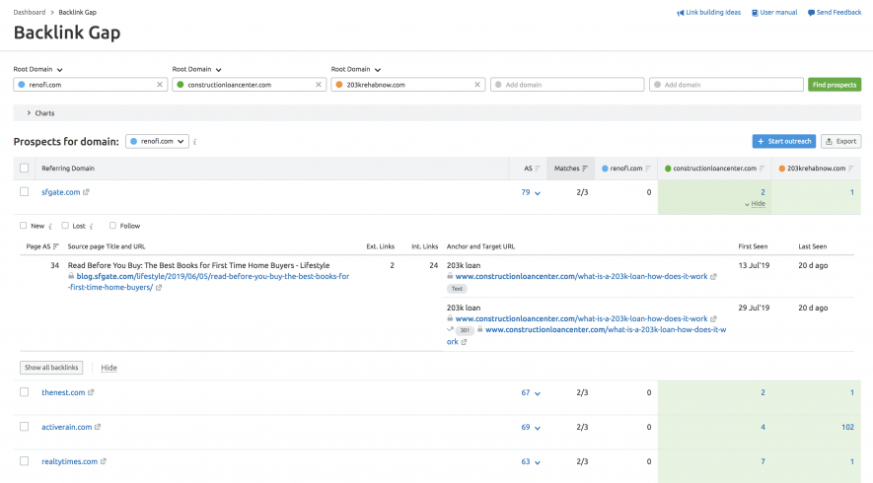The height and width of the screenshot is (483, 873).
Task: Click 203krehabnow.com count 1 for sfgate.com
Action: click(852, 192)
